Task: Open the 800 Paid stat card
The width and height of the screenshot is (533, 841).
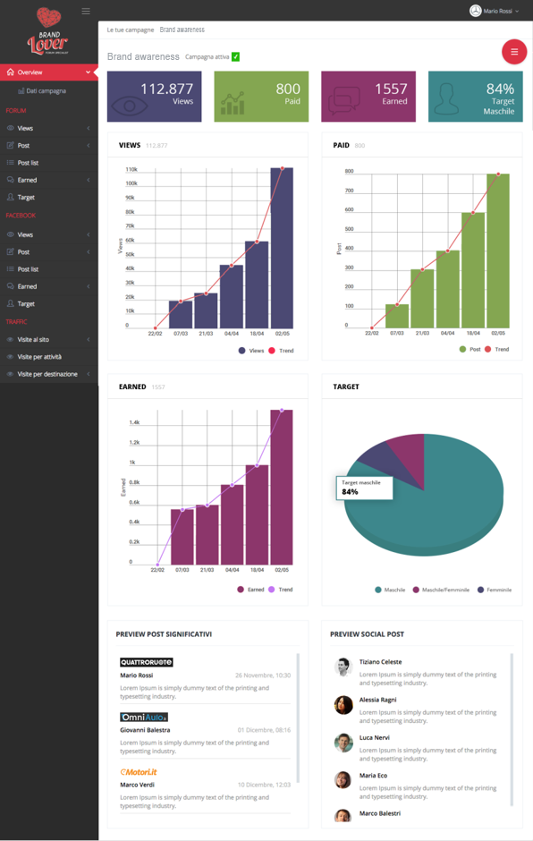Action: point(261,97)
